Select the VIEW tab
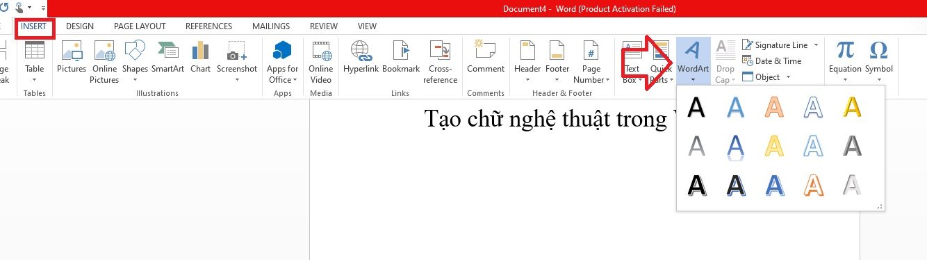 tap(367, 26)
